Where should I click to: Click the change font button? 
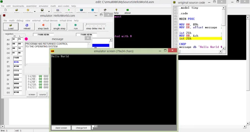coord(81,128)
